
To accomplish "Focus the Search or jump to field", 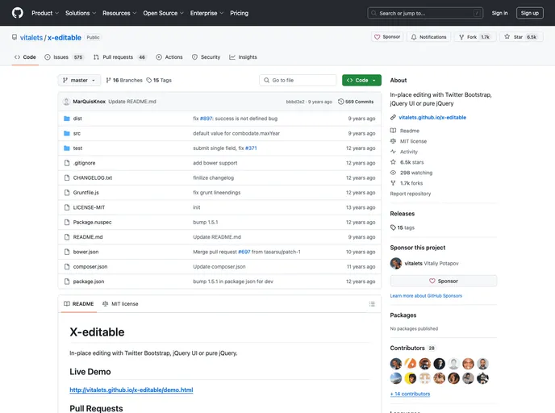I will point(425,13).
